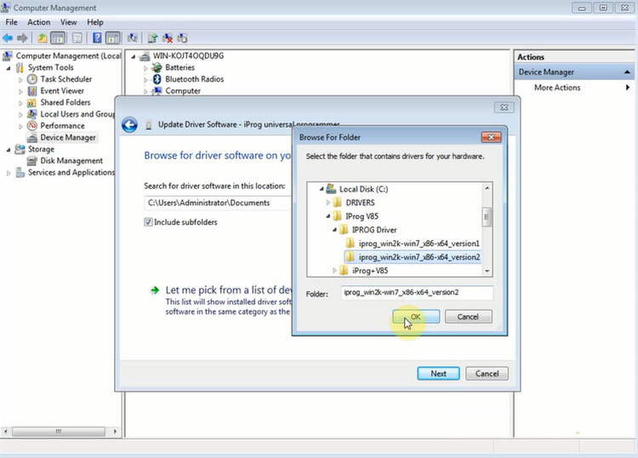Click the Task Scheduler clock icon
This screenshot has width=638, height=458.
pos(32,79)
